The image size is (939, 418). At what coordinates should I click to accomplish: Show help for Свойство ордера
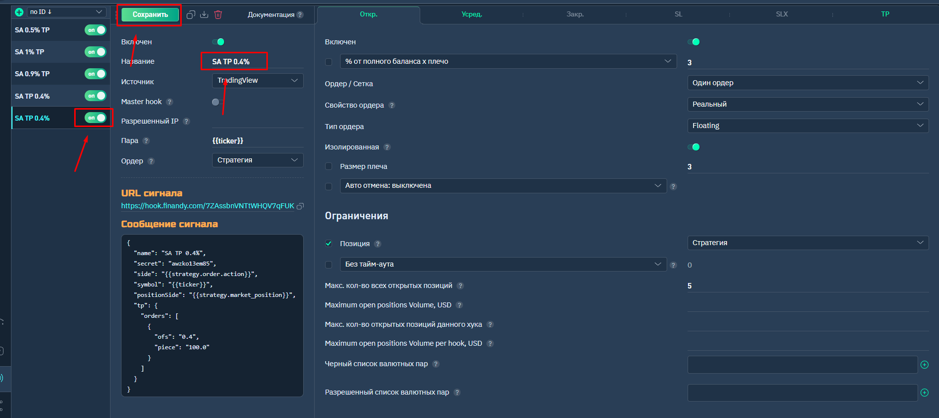pos(391,105)
